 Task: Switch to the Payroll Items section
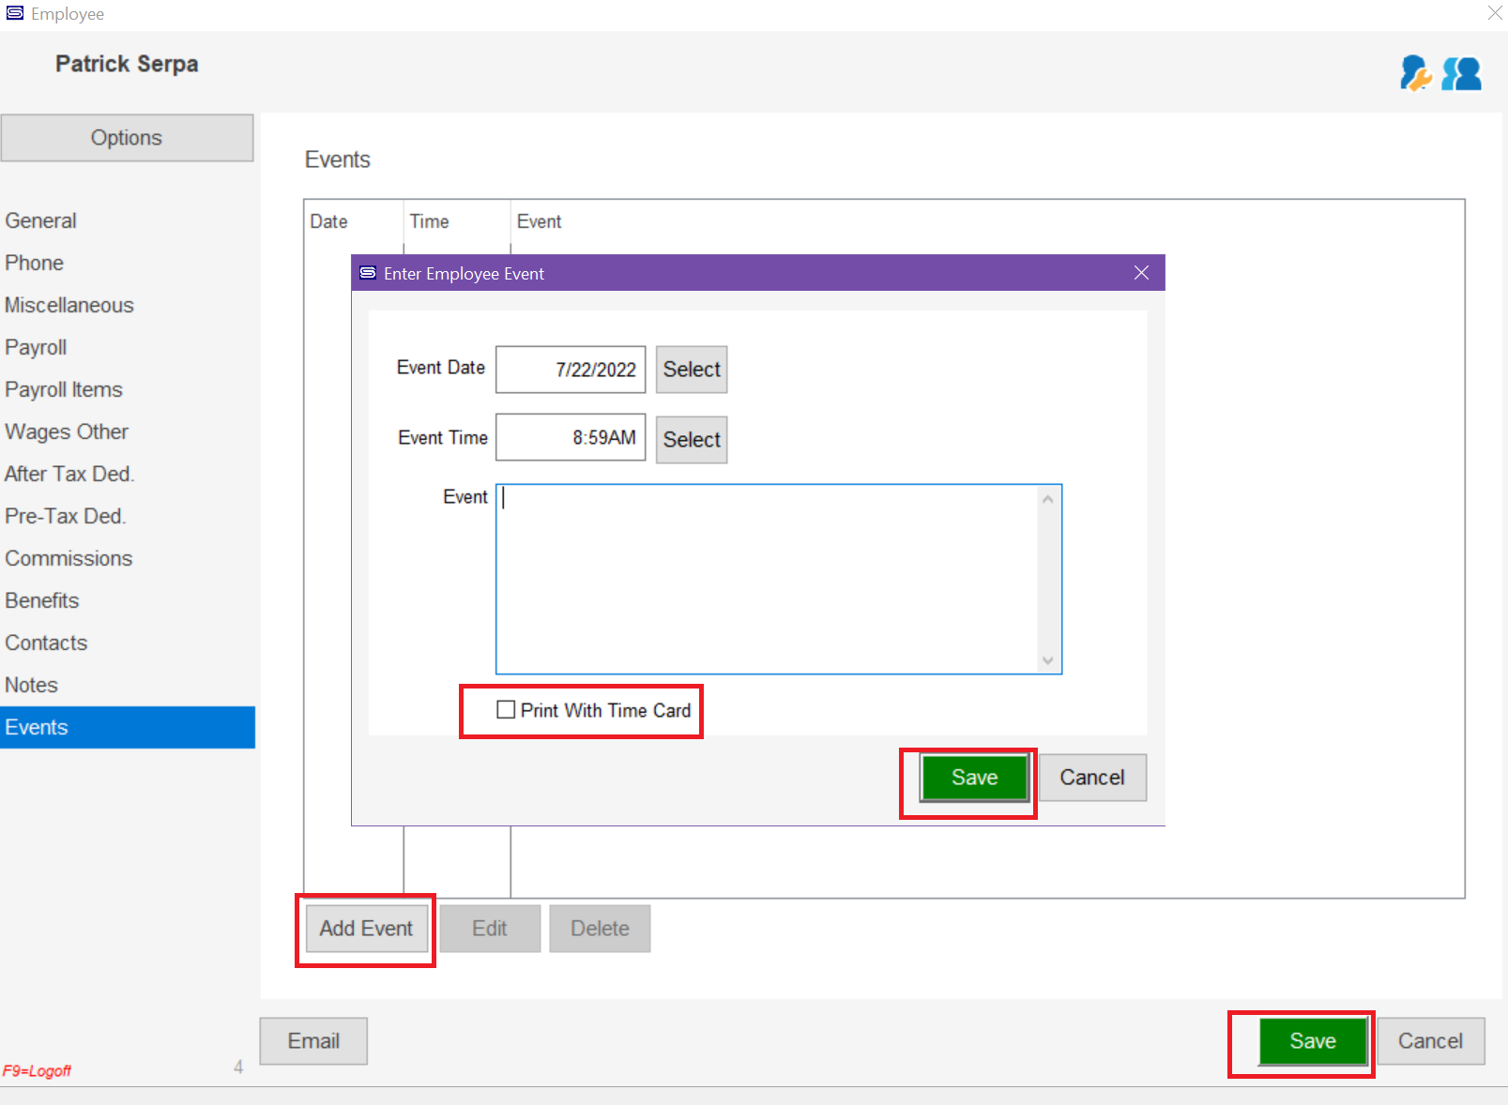click(64, 389)
